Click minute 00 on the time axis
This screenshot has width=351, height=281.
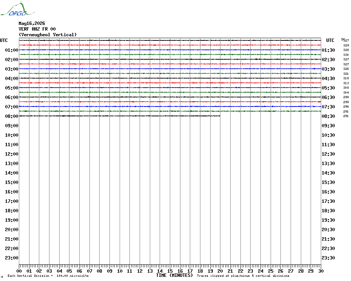19,271
